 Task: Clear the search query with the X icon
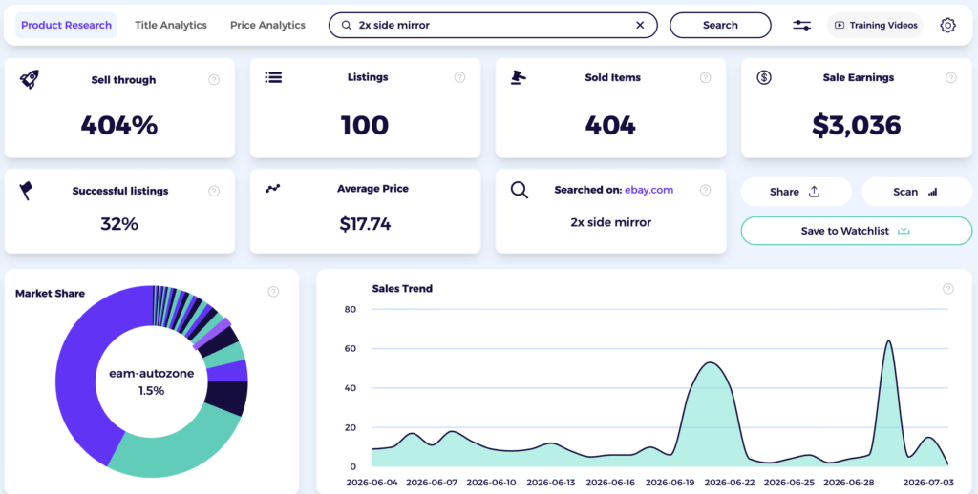[x=640, y=26]
